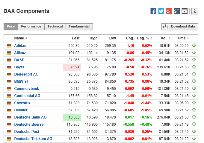204x143 pixels.
Task: Click Allianz's low price 191.35
Action: (110, 53)
